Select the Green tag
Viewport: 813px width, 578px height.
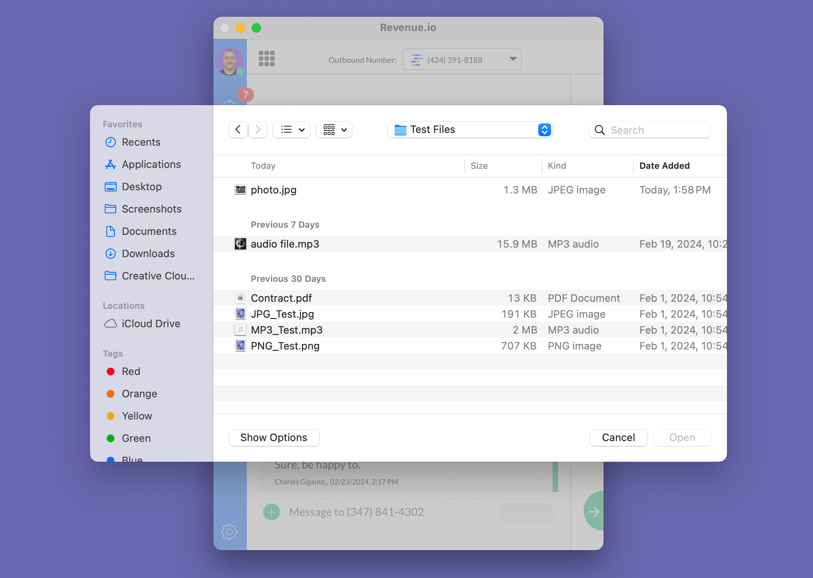coord(136,438)
